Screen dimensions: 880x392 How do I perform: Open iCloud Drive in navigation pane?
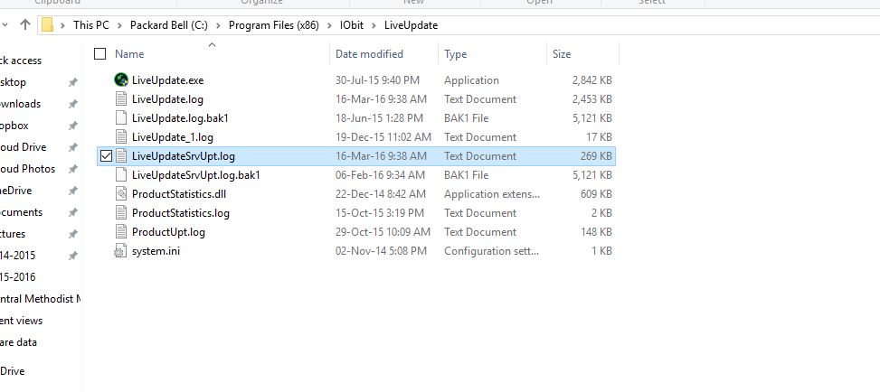tap(23, 147)
